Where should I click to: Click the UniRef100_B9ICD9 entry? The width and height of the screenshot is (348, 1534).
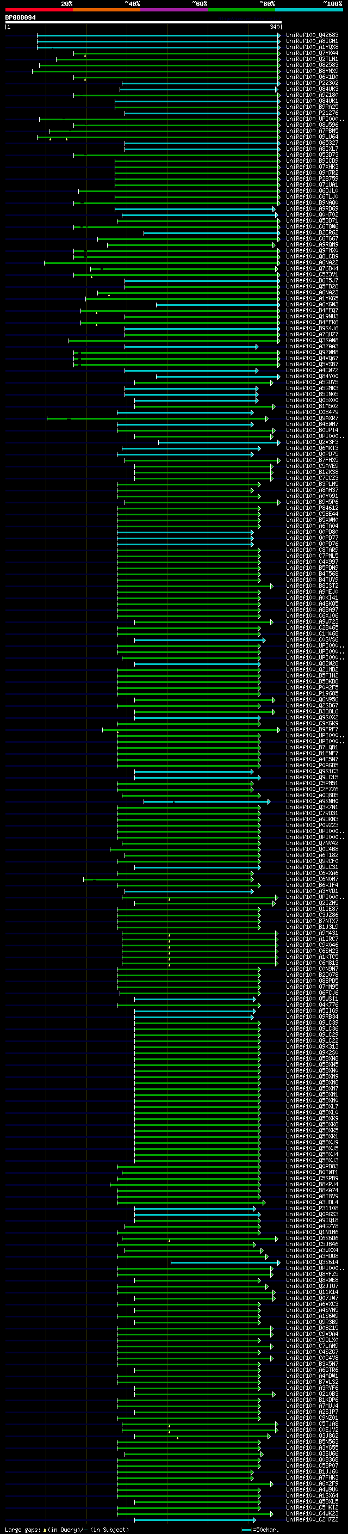tap(312, 161)
